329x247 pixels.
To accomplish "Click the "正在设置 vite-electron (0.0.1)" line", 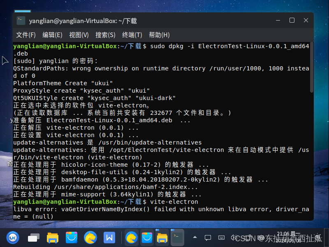I will (x=76, y=135).
